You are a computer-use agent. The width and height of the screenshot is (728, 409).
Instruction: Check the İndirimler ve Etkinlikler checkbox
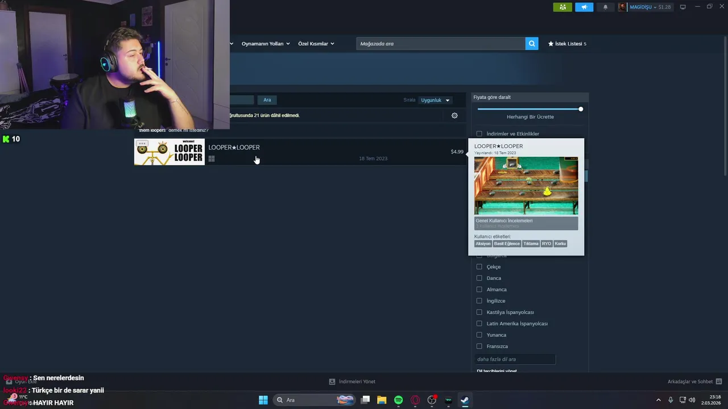[479, 134]
